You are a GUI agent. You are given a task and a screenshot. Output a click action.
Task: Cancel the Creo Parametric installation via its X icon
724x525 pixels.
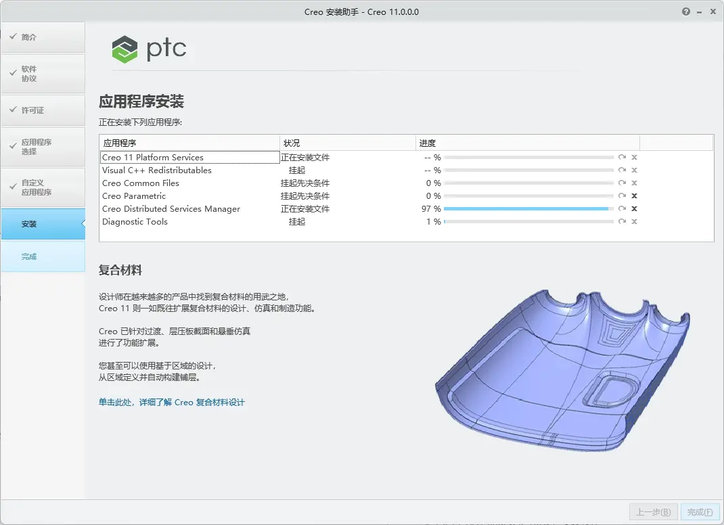pyautogui.click(x=634, y=196)
